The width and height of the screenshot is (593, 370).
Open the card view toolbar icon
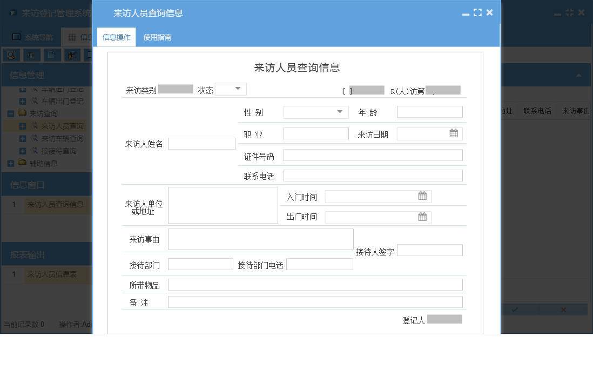(x=31, y=55)
